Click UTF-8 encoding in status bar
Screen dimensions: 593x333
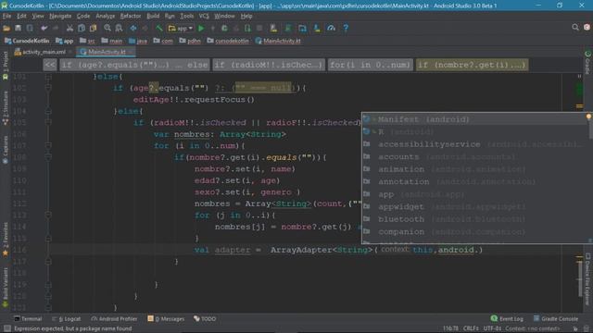492,329
